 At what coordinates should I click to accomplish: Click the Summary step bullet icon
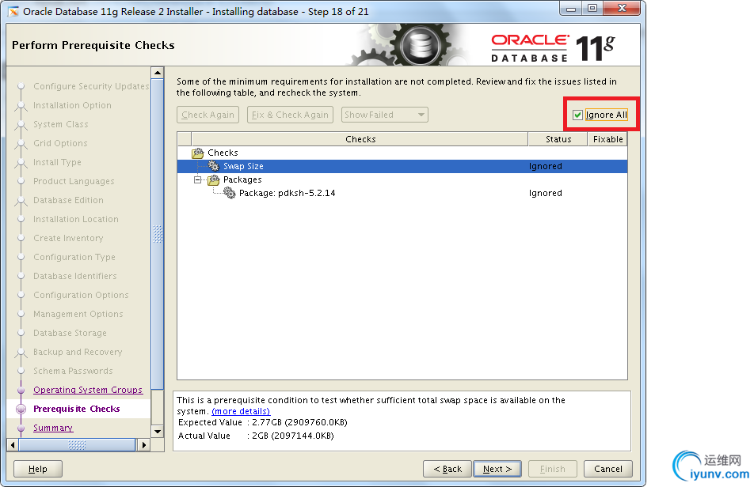(x=21, y=428)
